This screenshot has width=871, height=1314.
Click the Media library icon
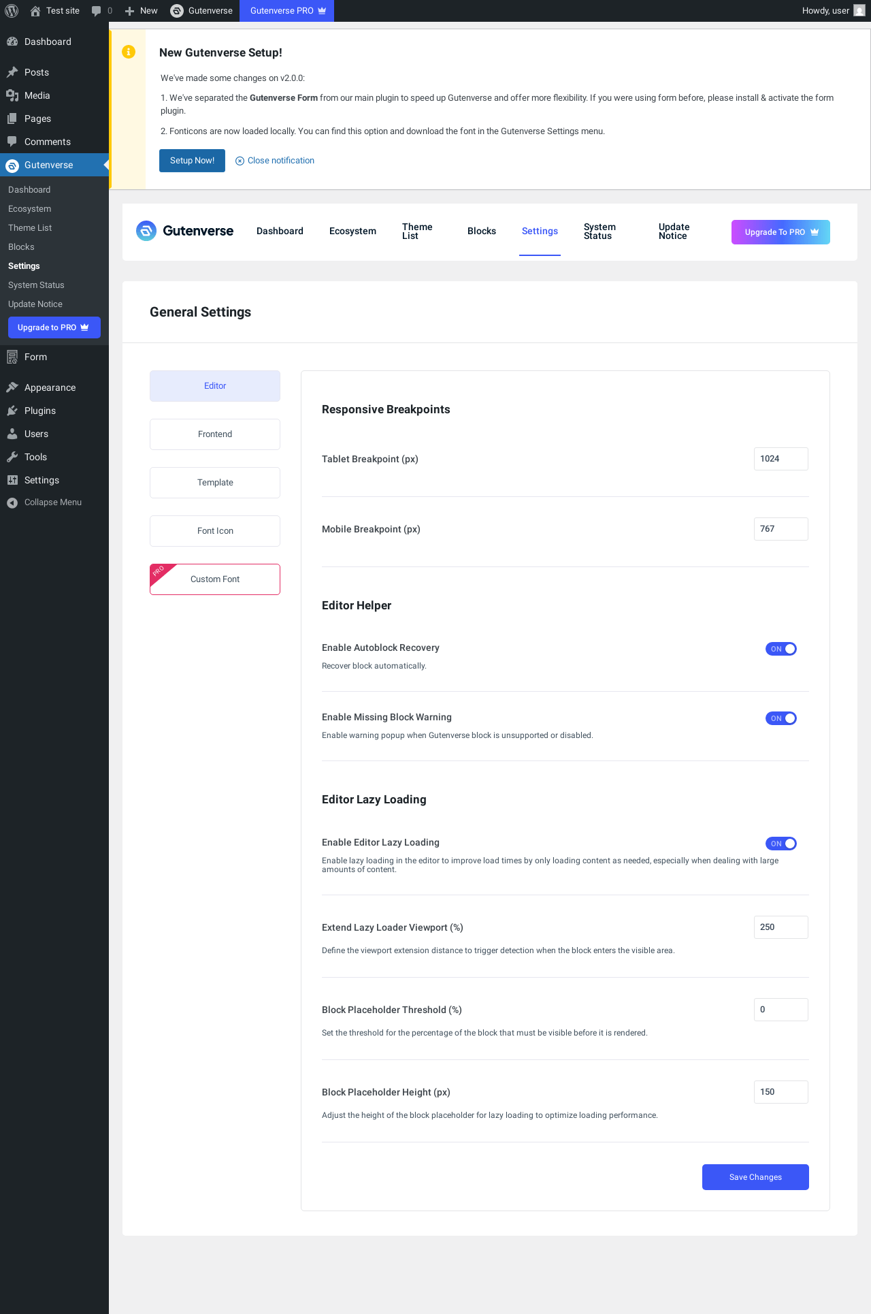(12, 95)
